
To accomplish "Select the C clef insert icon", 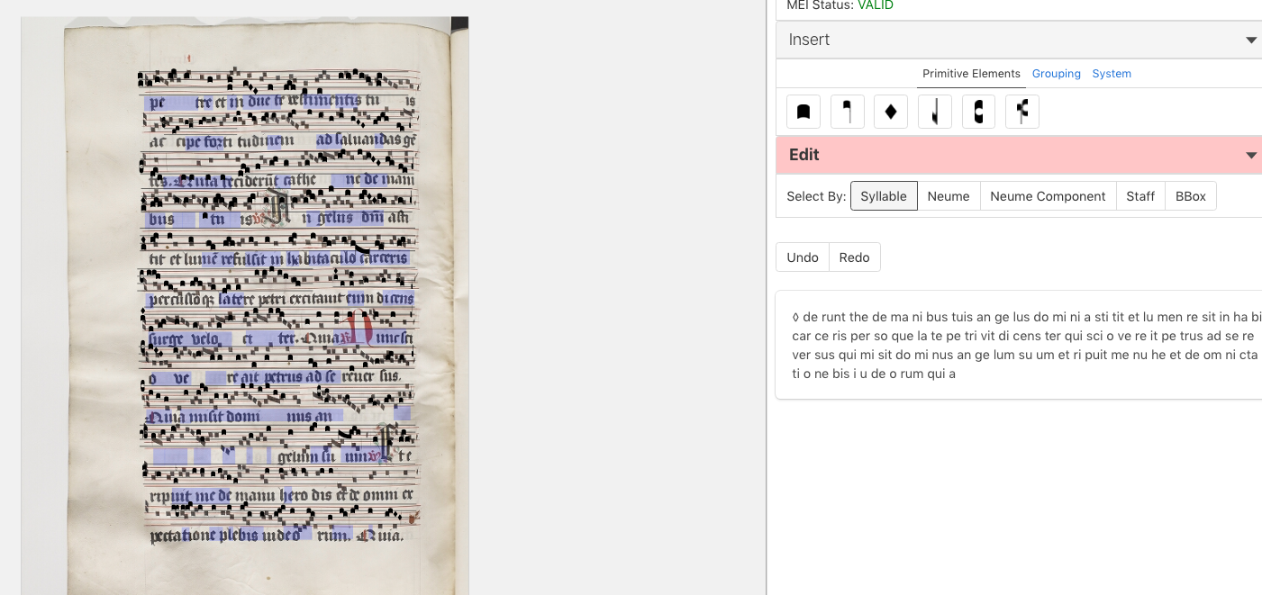I will click(978, 113).
